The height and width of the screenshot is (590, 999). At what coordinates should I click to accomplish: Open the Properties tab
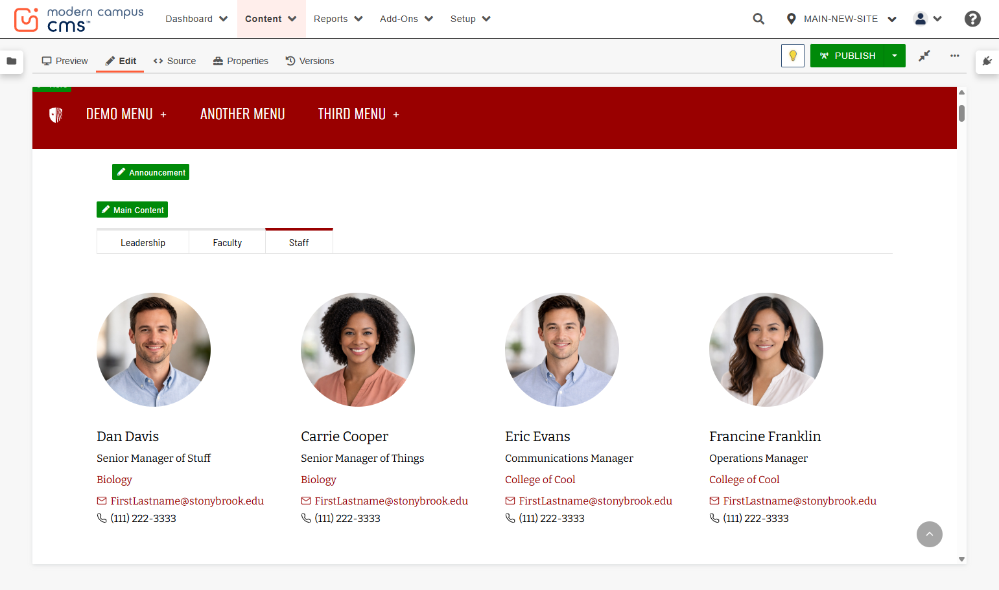click(x=241, y=61)
